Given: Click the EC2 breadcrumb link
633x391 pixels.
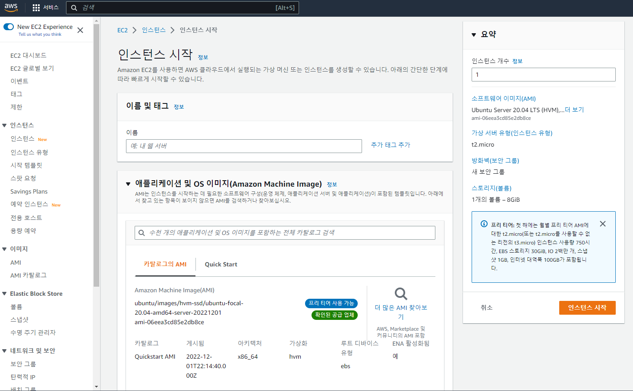Looking at the screenshot, I should tap(123, 30).
